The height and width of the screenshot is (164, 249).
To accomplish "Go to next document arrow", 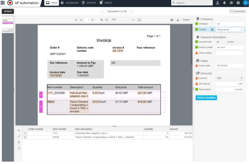I will [131, 11].
